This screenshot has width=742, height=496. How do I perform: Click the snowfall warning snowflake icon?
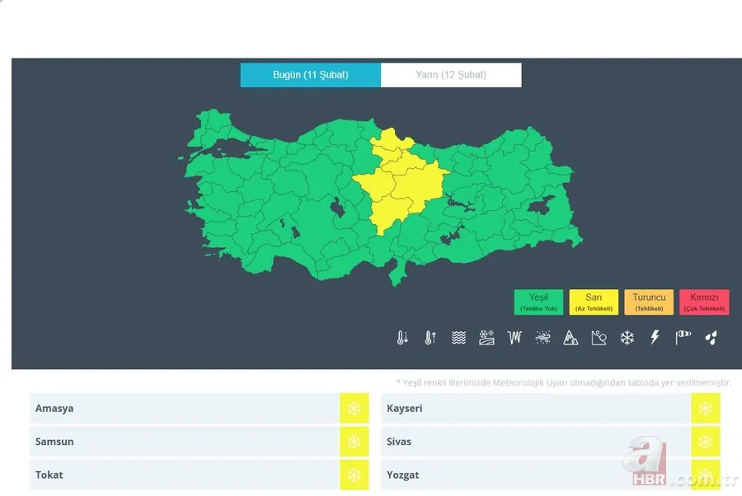pos(627,337)
